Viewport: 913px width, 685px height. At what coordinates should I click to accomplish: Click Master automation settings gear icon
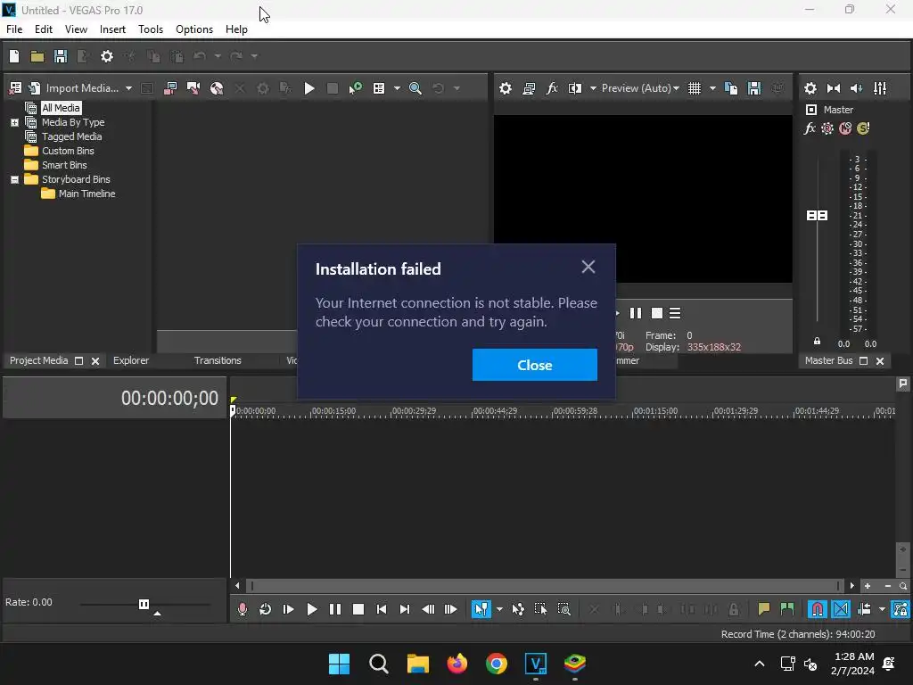[x=827, y=128]
